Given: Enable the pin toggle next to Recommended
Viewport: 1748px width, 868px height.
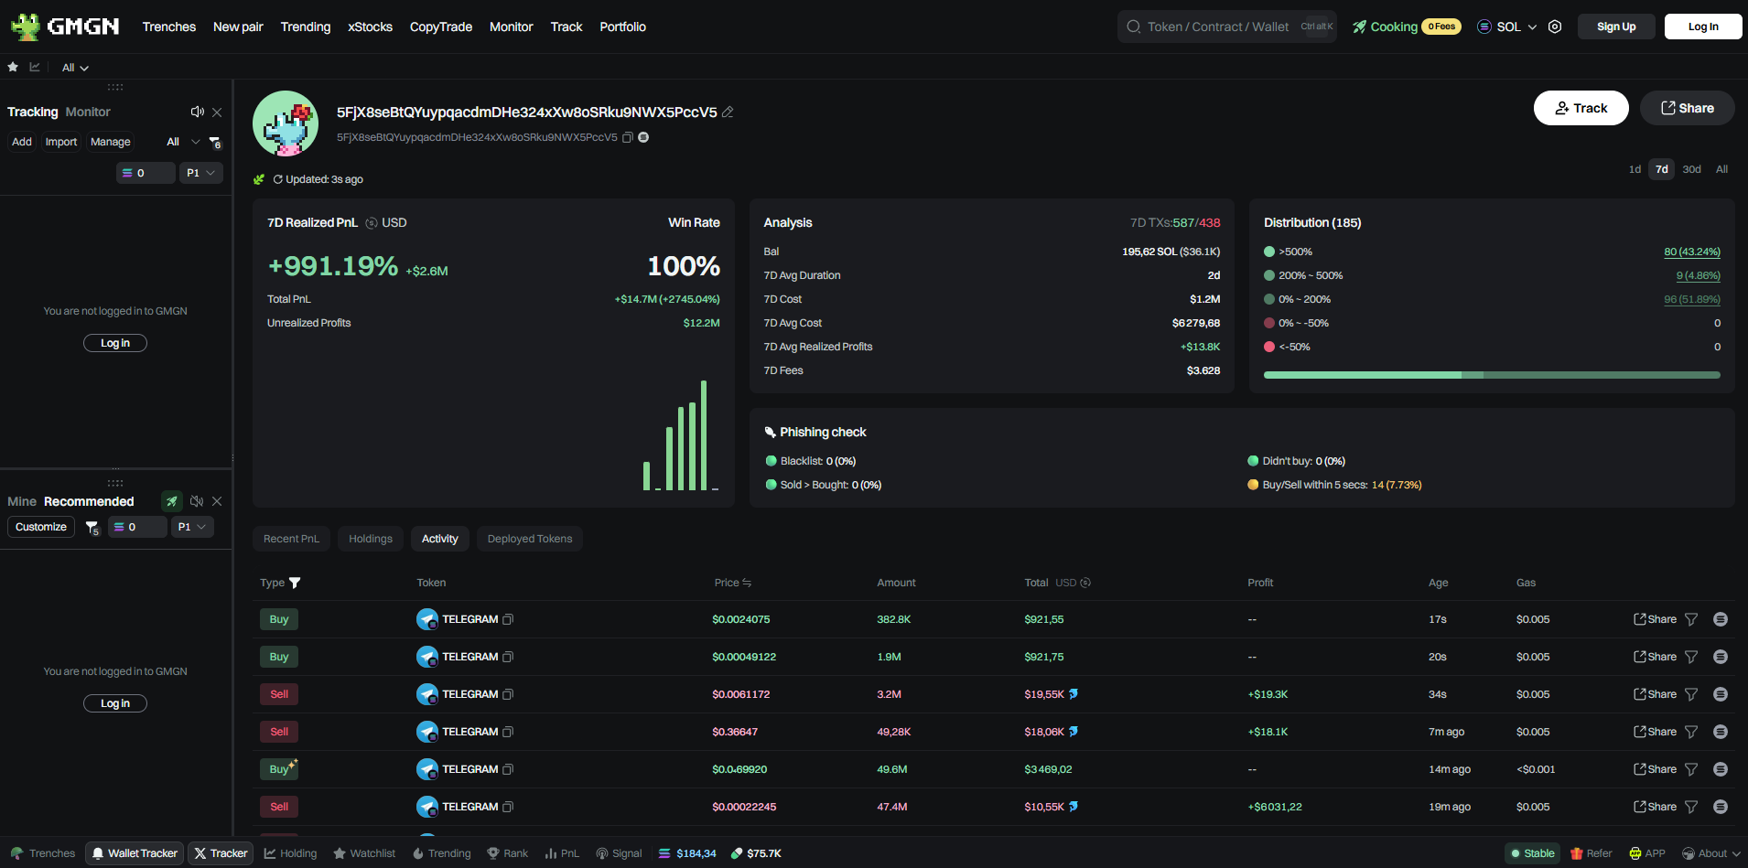Looking at the screenshot, I should pos(172,501).
